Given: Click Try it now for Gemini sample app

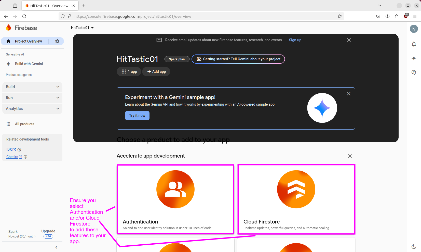Looking at the screenshot, I should pos(137,115).
